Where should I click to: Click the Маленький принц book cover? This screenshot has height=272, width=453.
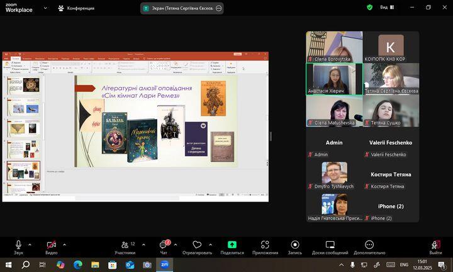(143, 141)
